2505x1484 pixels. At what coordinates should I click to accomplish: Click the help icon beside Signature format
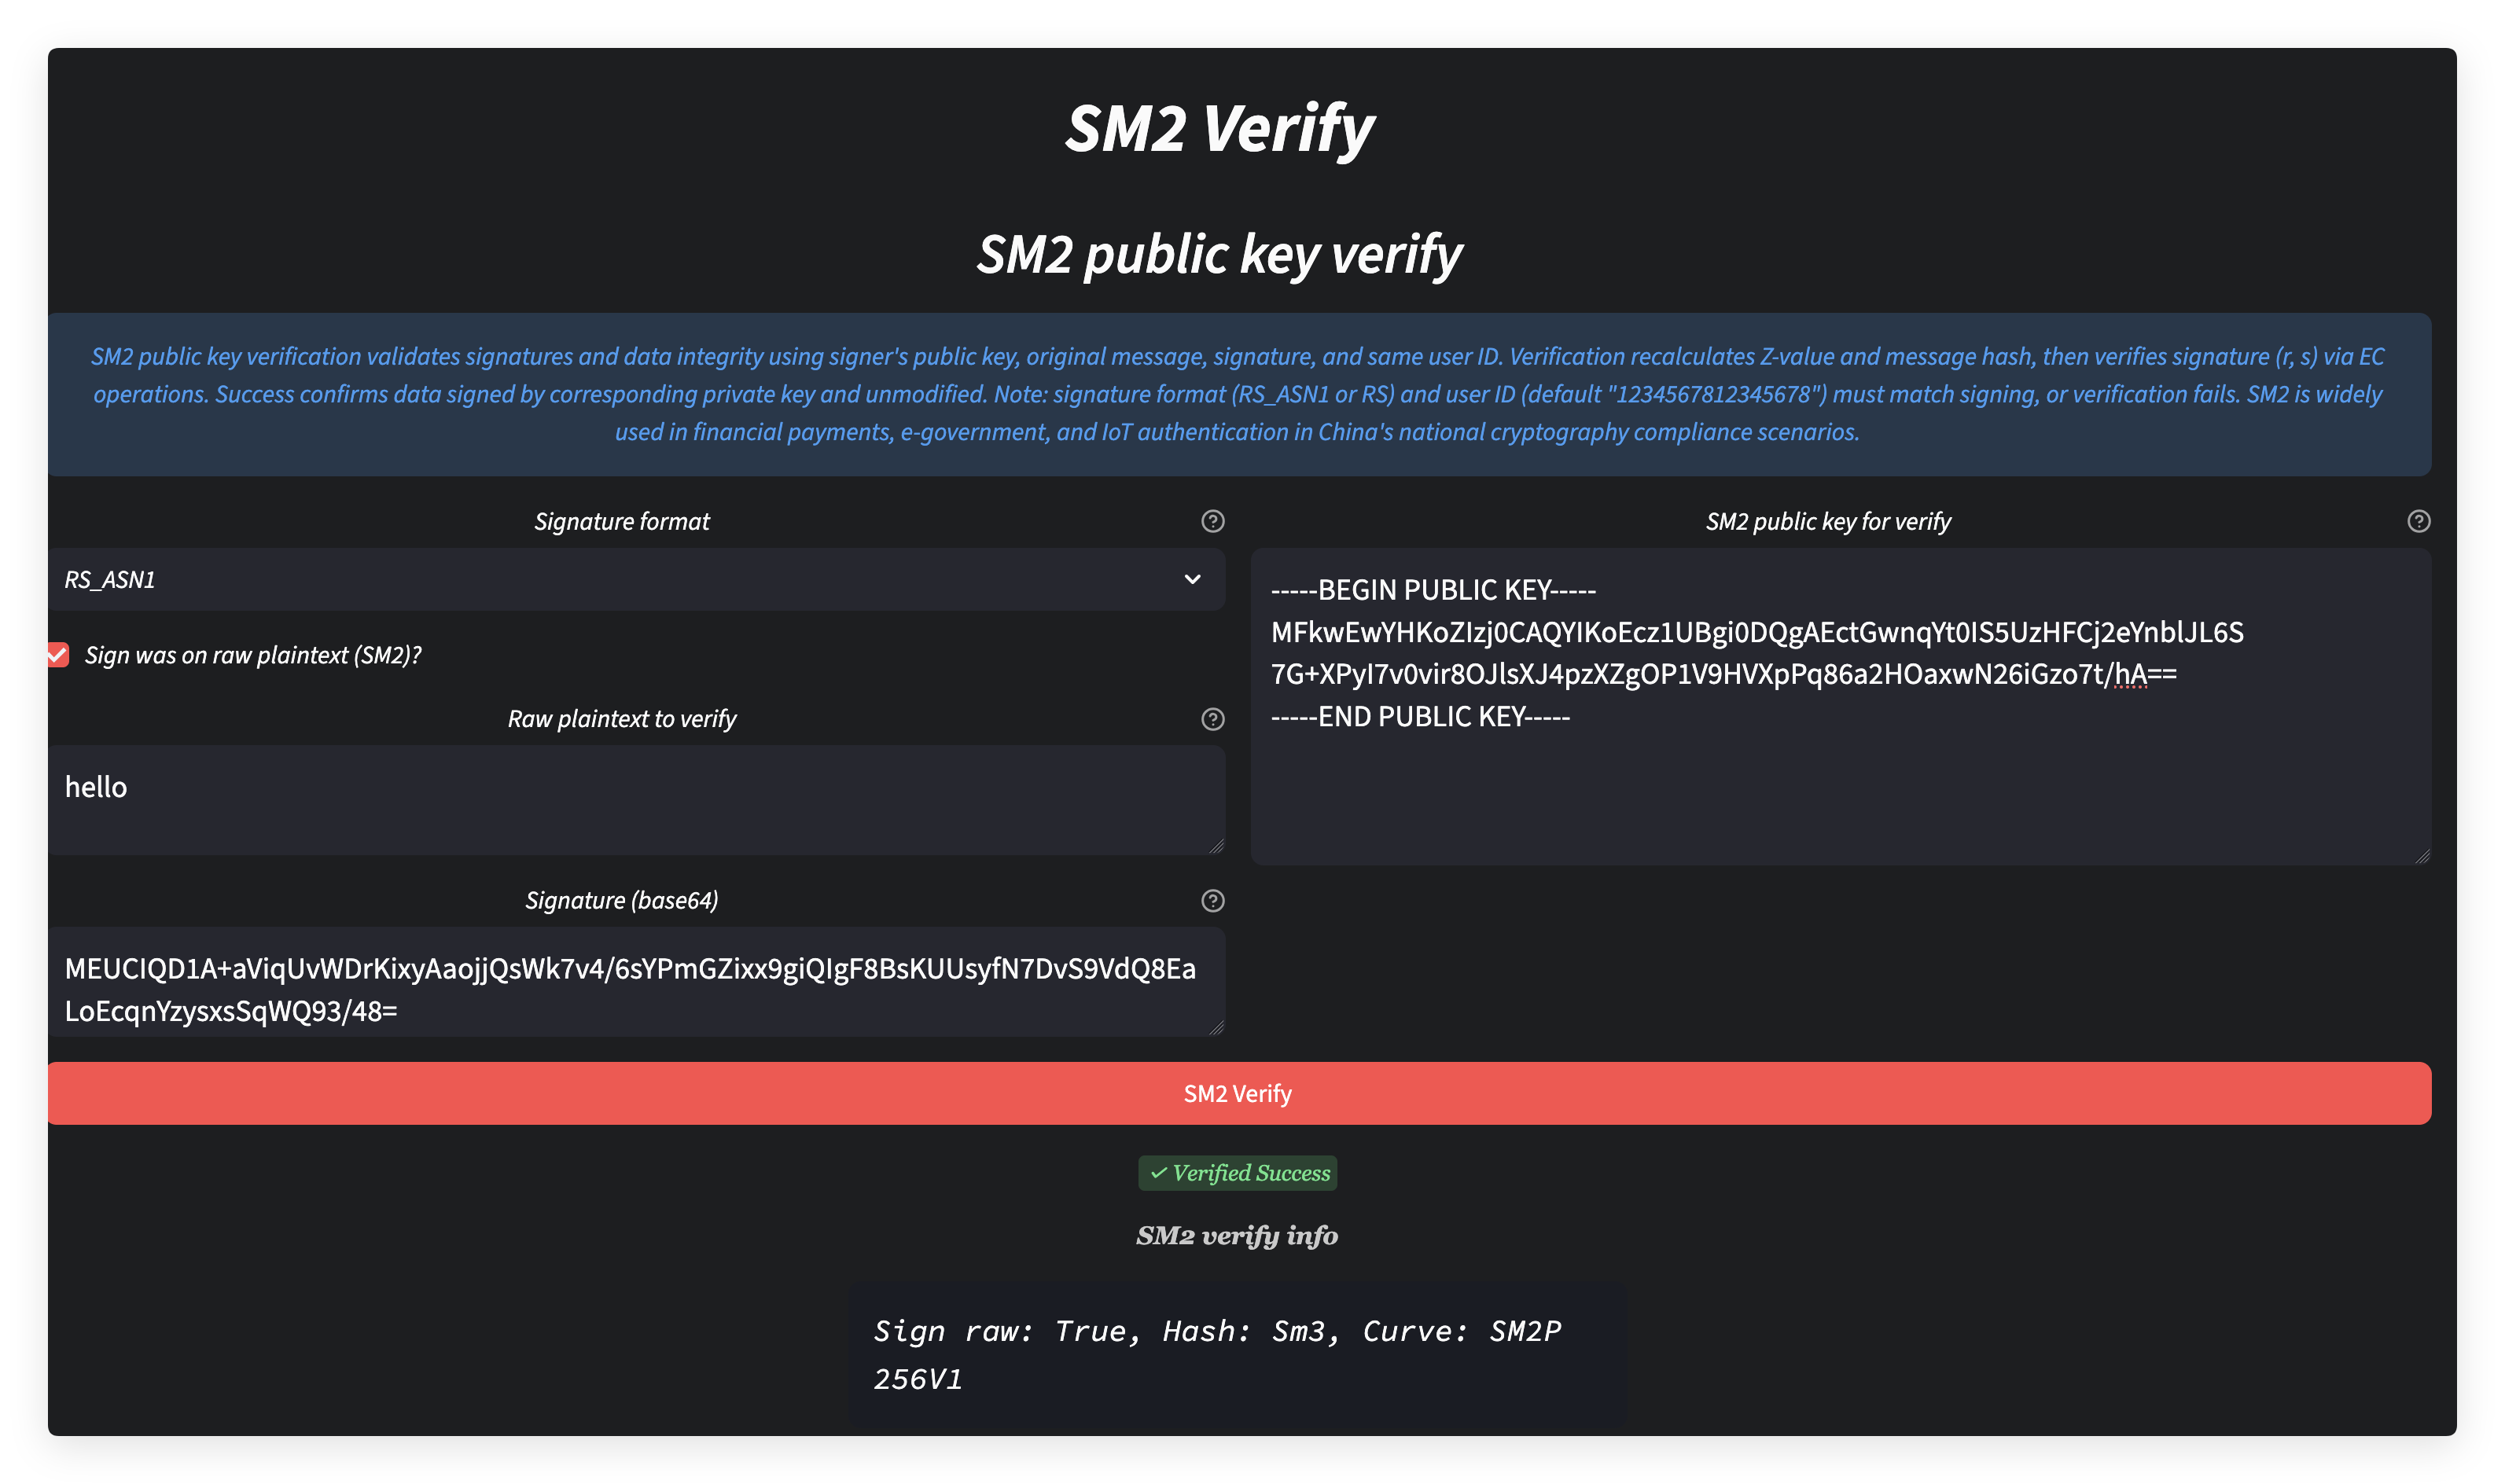click(x=1212, y=521)
